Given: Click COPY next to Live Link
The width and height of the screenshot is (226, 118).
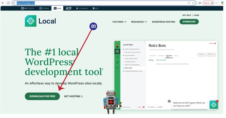Looking at the screenshot, I should [x=160, y=107].
